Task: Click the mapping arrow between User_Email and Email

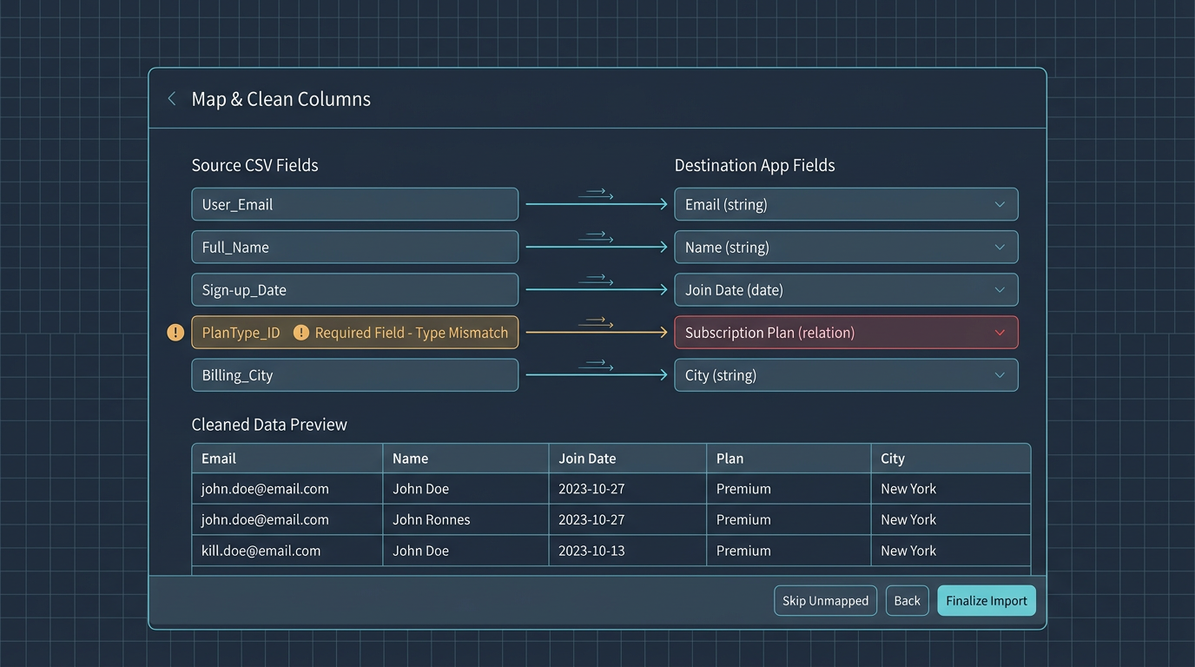Action: tap(595, 202)
